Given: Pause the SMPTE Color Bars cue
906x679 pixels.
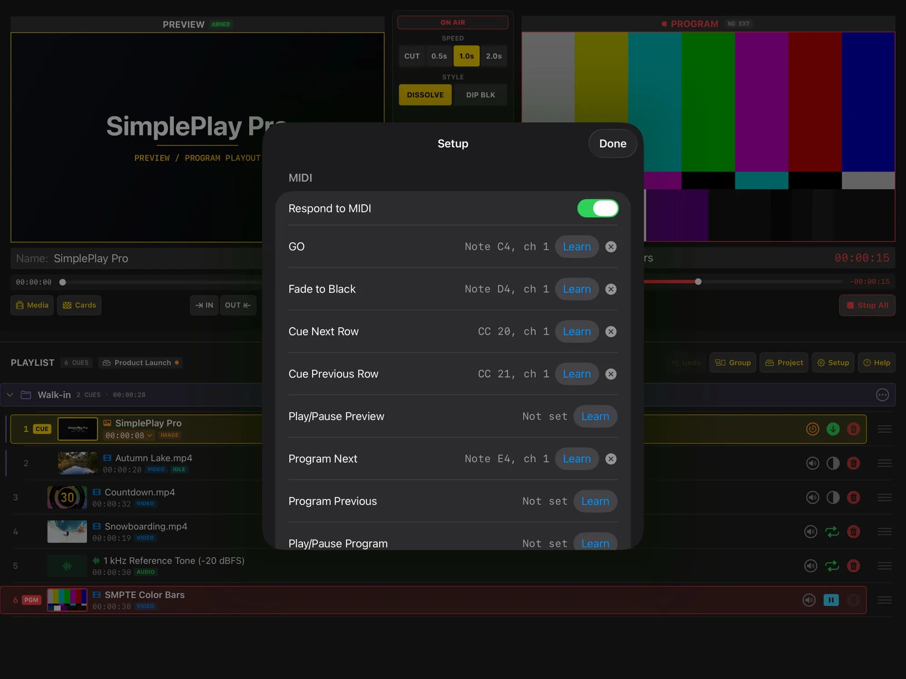Looking at the screenshot, I should click(831, 600).
